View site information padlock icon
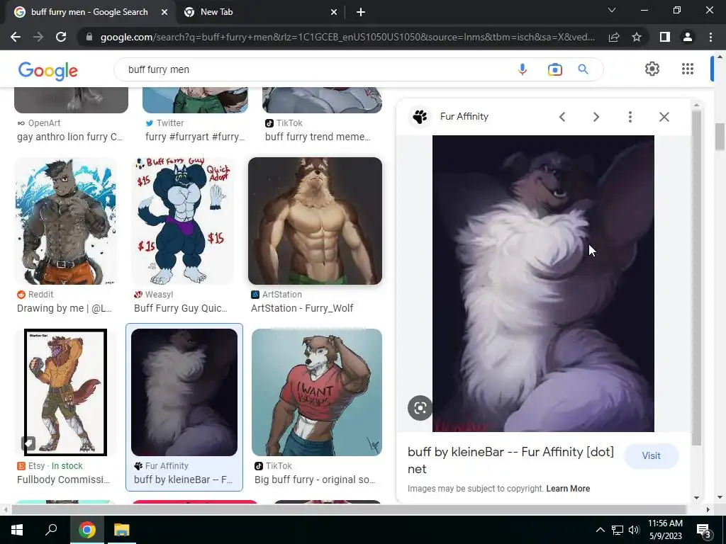This screenshot has width=726, height=544. coord(89,37)
